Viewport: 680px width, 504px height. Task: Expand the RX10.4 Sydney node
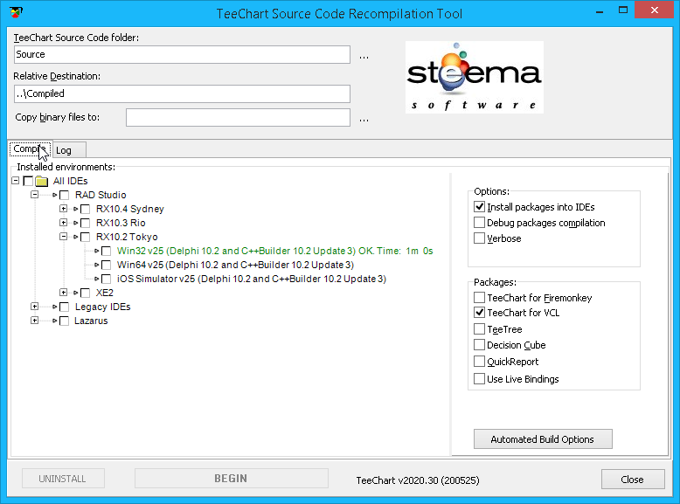click(63, 209)
